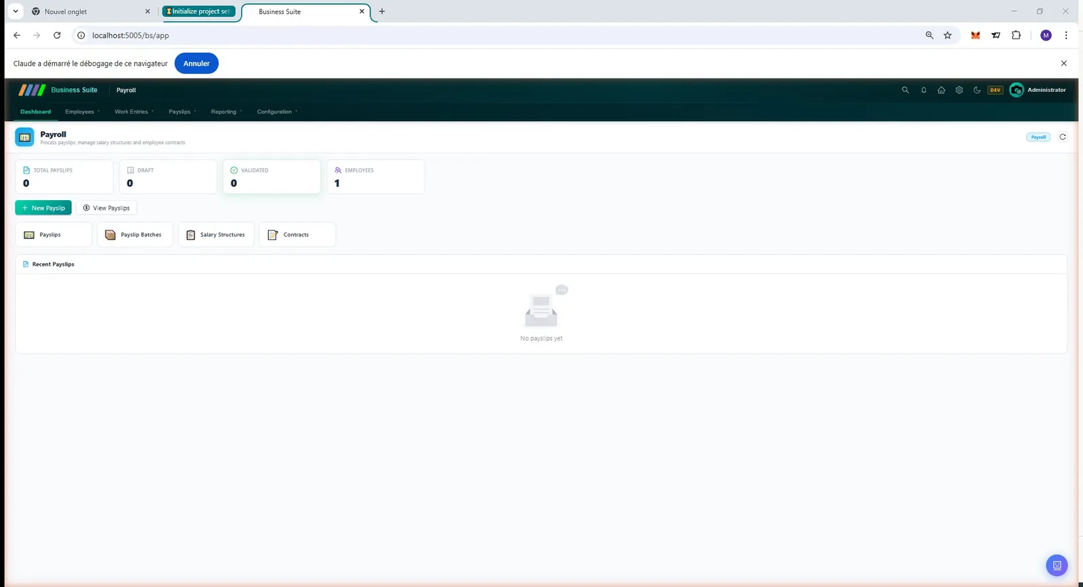Refresh the Payroll dashboard with the reload icon
Viewport: 1083px width, 587px height.
pos(1063,137)
